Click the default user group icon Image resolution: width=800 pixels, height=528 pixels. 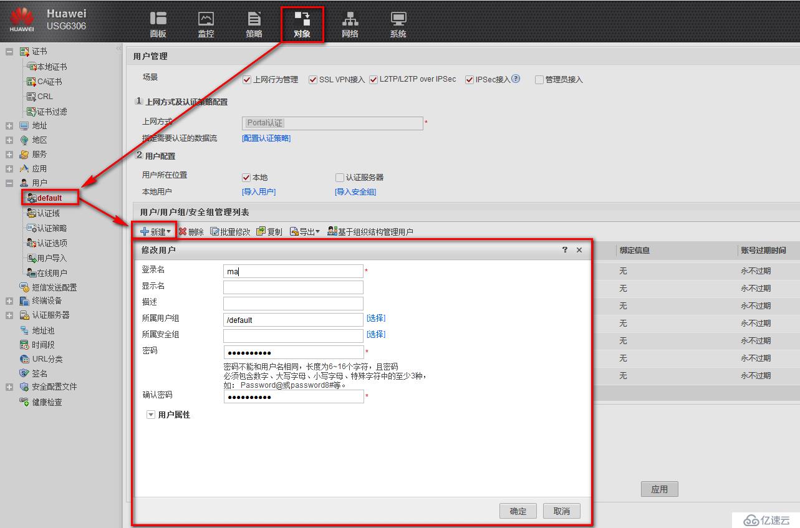coord(32,198)
